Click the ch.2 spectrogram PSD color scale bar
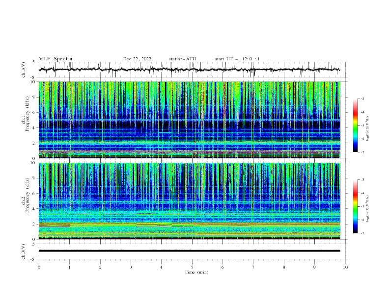 pos(356,206)
